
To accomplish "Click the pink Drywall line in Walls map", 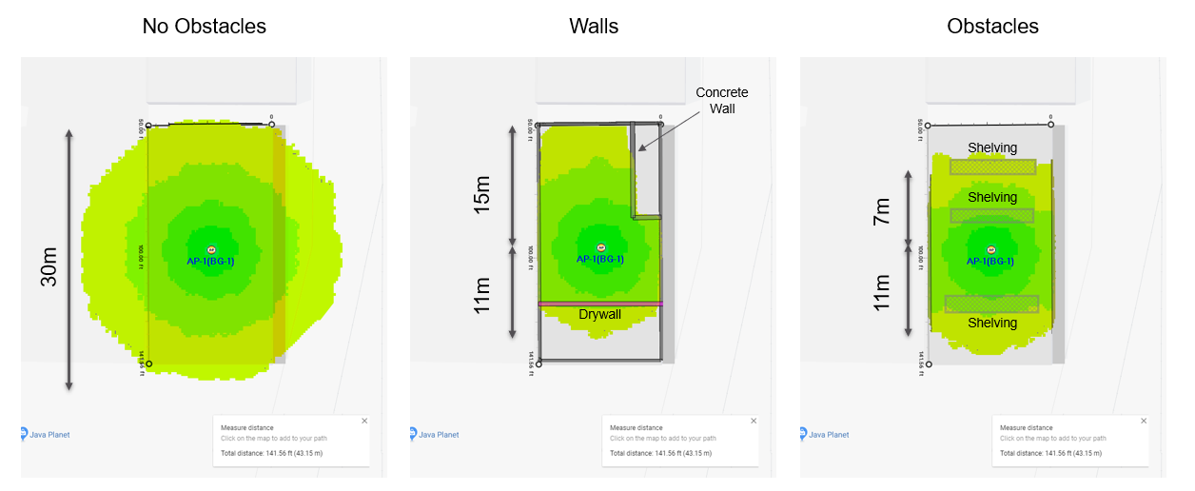I will pyautogui.click(x=600, y=304).
